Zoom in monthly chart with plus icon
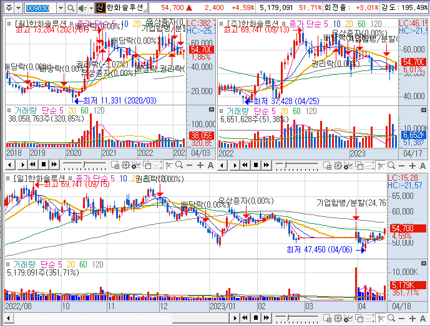Image resolution: width=430 pixels, height=326 pixels. (x=200, y=165)
